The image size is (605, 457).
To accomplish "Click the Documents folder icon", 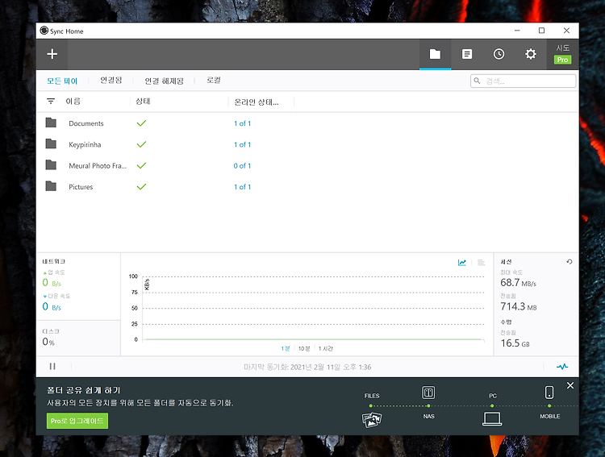I will pos(51,123).
